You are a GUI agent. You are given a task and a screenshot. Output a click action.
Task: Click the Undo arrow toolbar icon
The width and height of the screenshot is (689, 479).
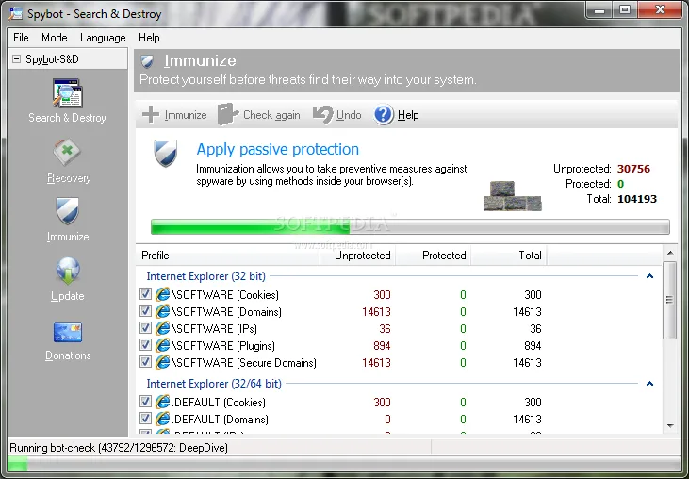coord(323,115)
